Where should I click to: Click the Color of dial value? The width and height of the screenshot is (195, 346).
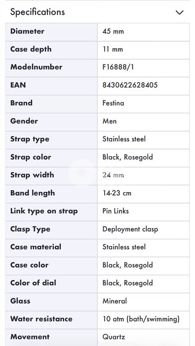pos(128,283)
